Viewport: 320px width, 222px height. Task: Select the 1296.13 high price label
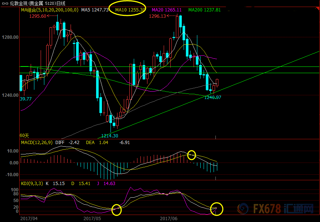(x=157, y=16)
